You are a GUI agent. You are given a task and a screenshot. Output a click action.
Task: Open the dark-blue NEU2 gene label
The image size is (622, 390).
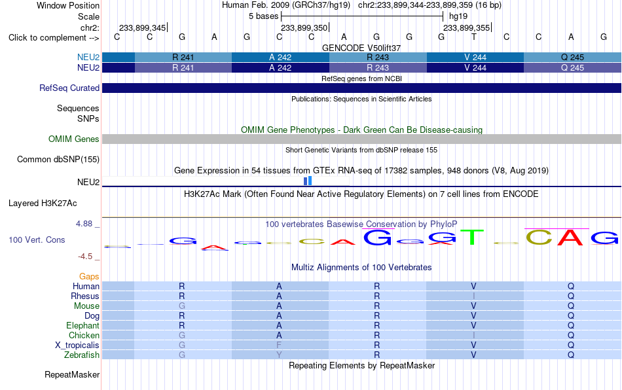[x=88, y=68]
